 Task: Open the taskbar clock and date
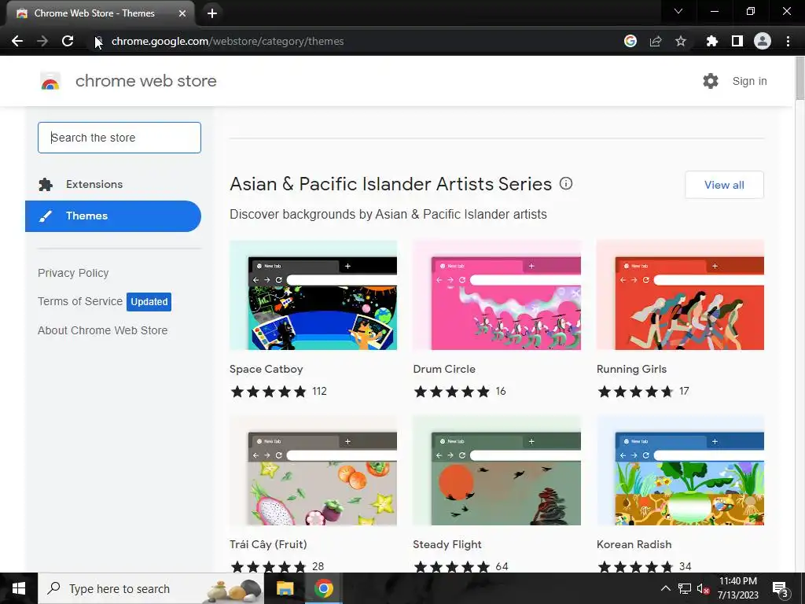[737, 588]
